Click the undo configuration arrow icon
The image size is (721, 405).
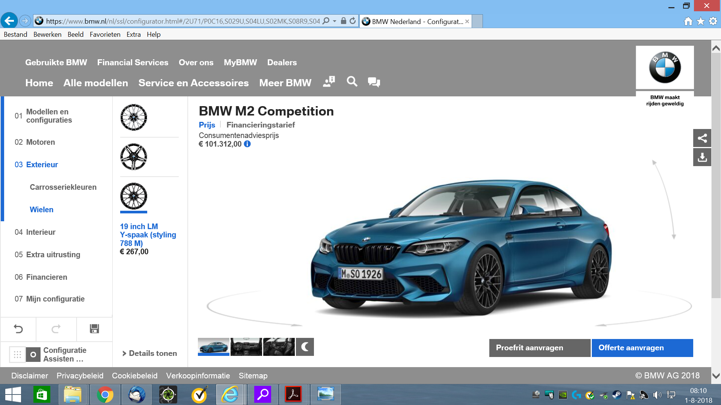18,329
